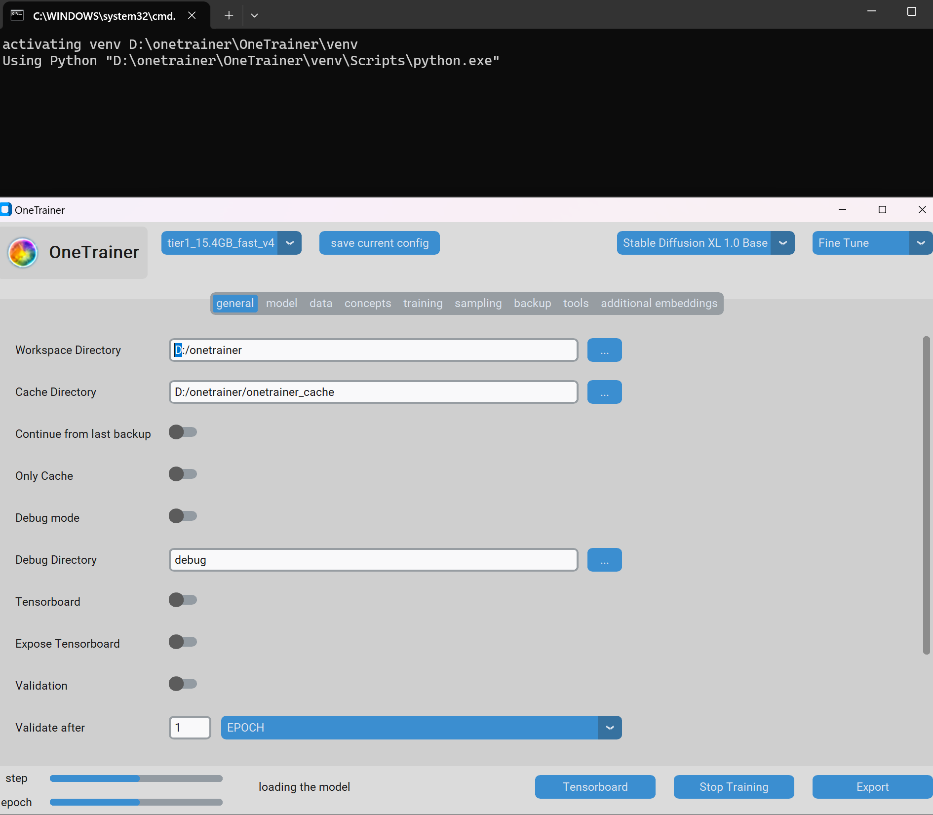Open the Fine Tune training method dropdown
This screenshot has height=815, width=933.
pos(873,243)
